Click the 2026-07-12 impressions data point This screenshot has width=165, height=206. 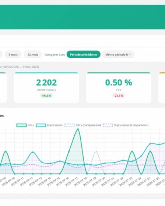tap(33, 152)
